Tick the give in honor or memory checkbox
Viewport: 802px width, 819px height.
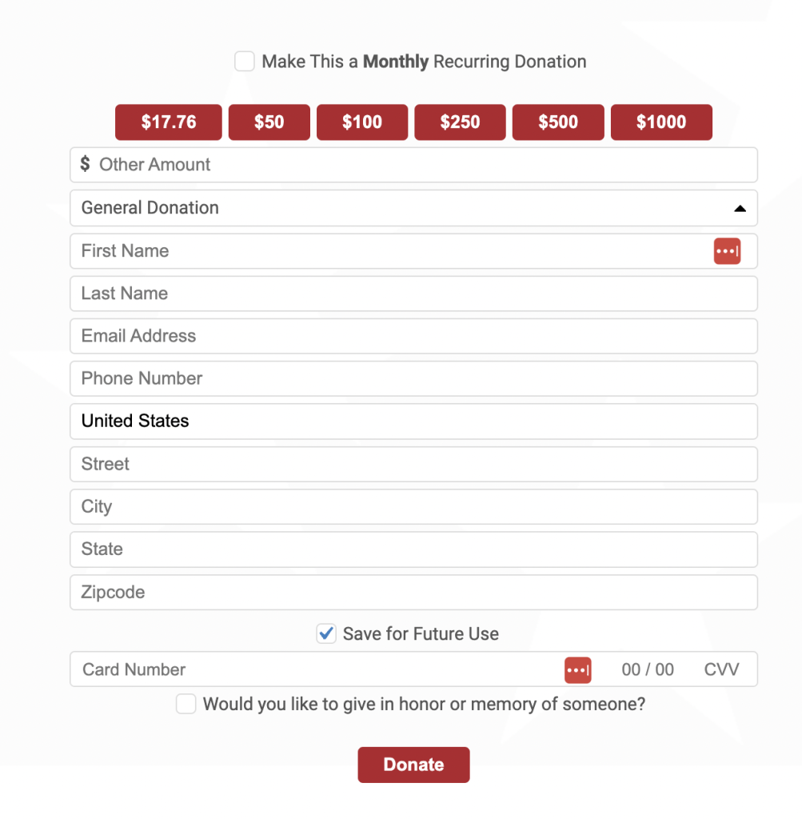pyautogui.click(x=186, y=704)
